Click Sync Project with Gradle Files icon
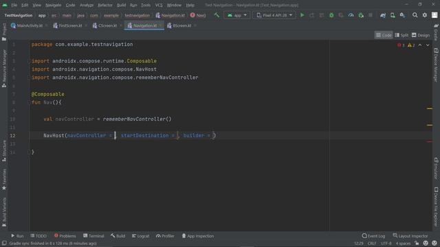 [x=383, y=15]
